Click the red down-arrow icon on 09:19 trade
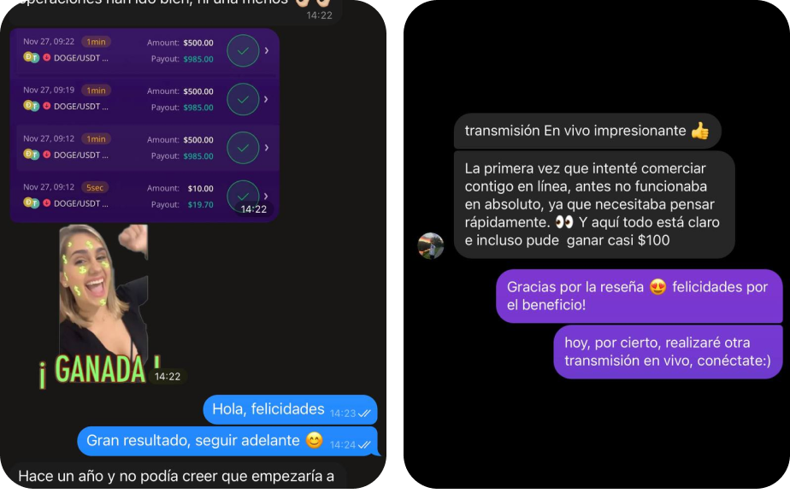 (47, 106)
